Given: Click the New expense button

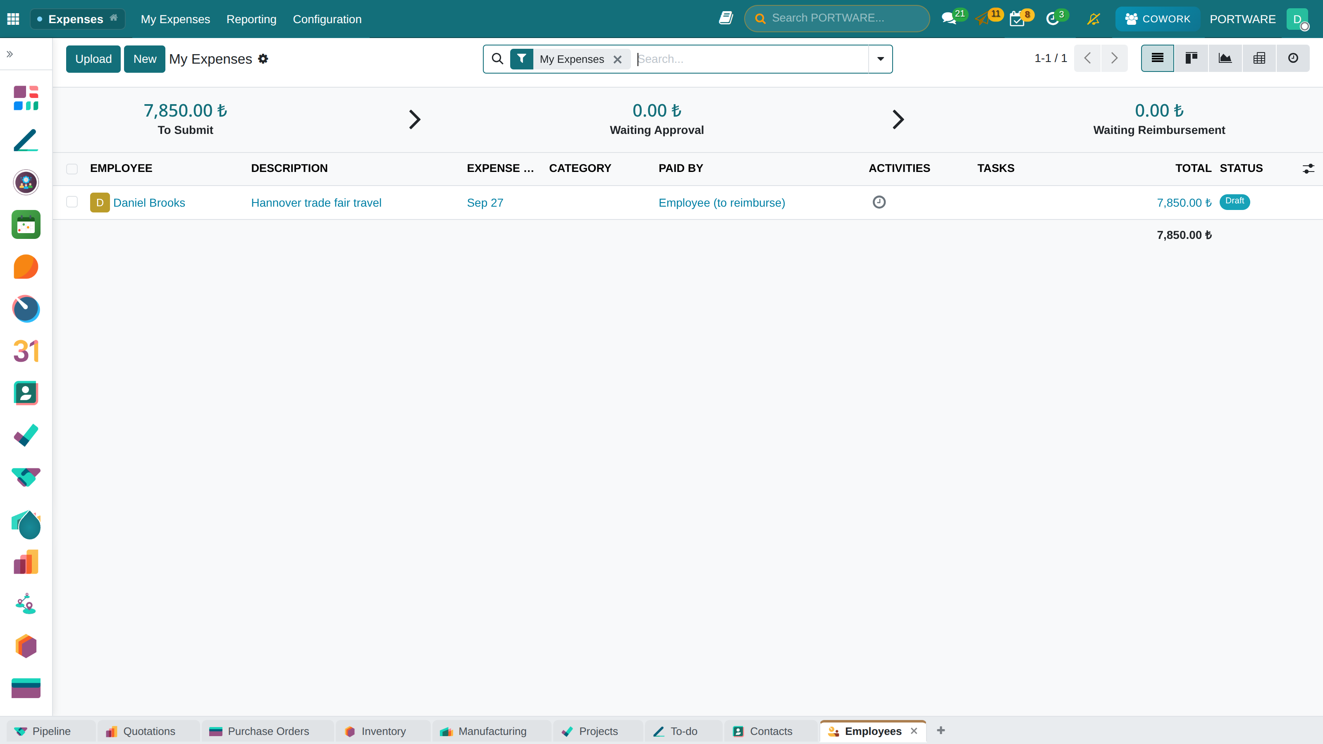Looking at the screenshot, I should [145, 59].
